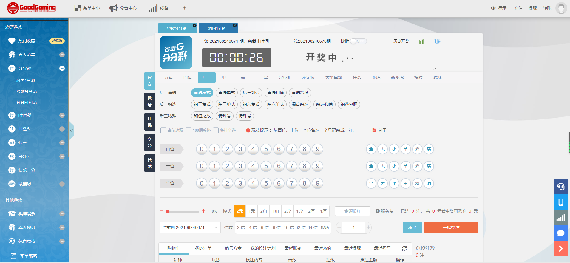Click the orange 一键投注 button

coord(451,227)
